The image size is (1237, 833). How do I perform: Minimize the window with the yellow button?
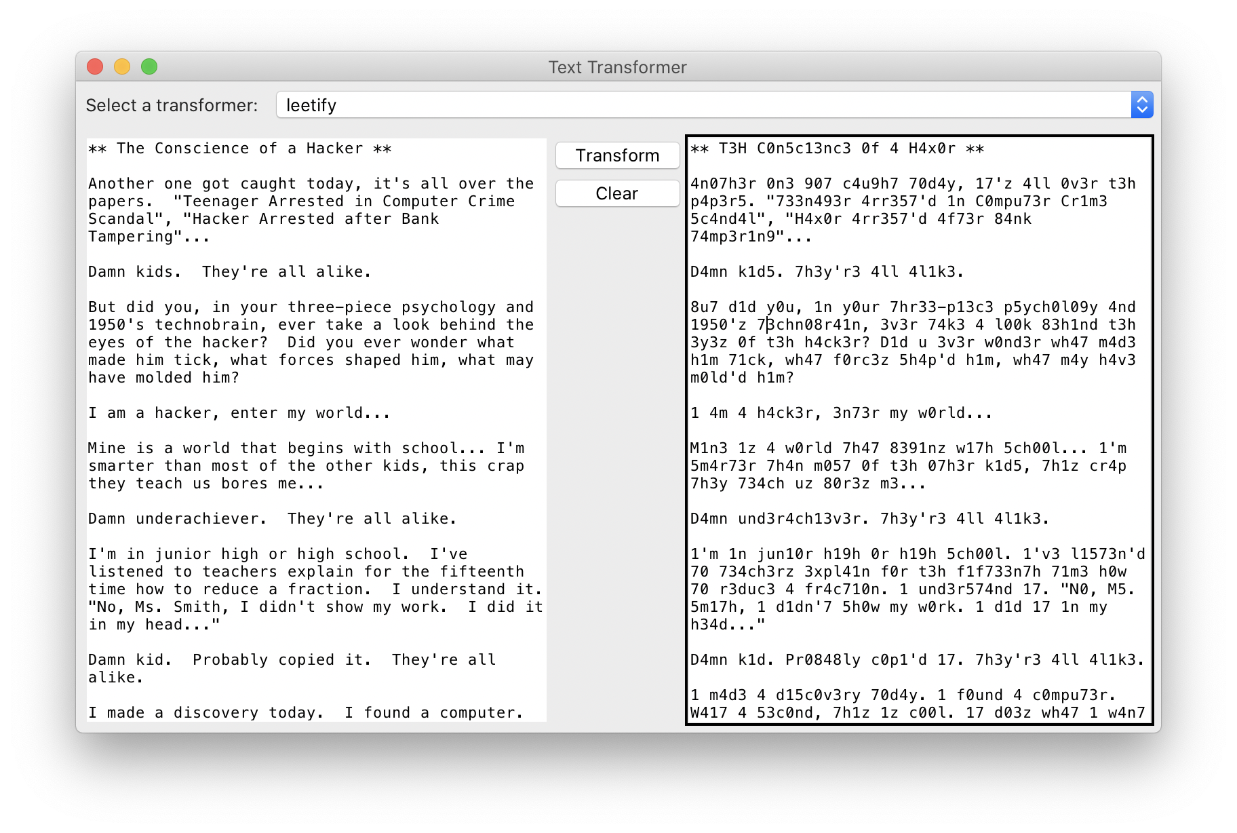(122, 67)
